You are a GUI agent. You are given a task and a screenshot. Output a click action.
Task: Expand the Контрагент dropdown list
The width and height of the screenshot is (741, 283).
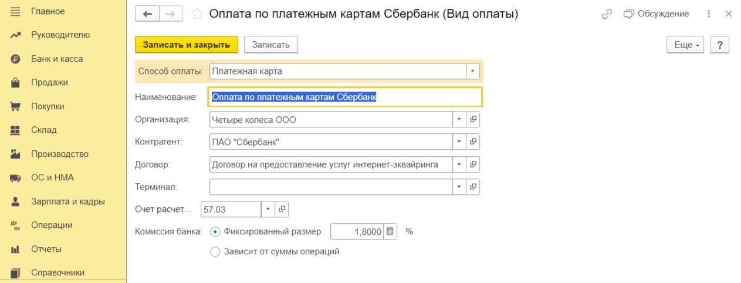460,141
